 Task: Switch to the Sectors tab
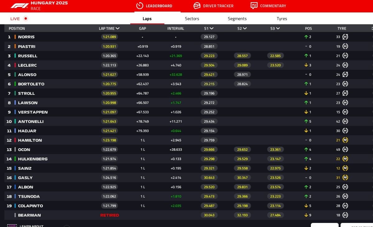[192, 19]
